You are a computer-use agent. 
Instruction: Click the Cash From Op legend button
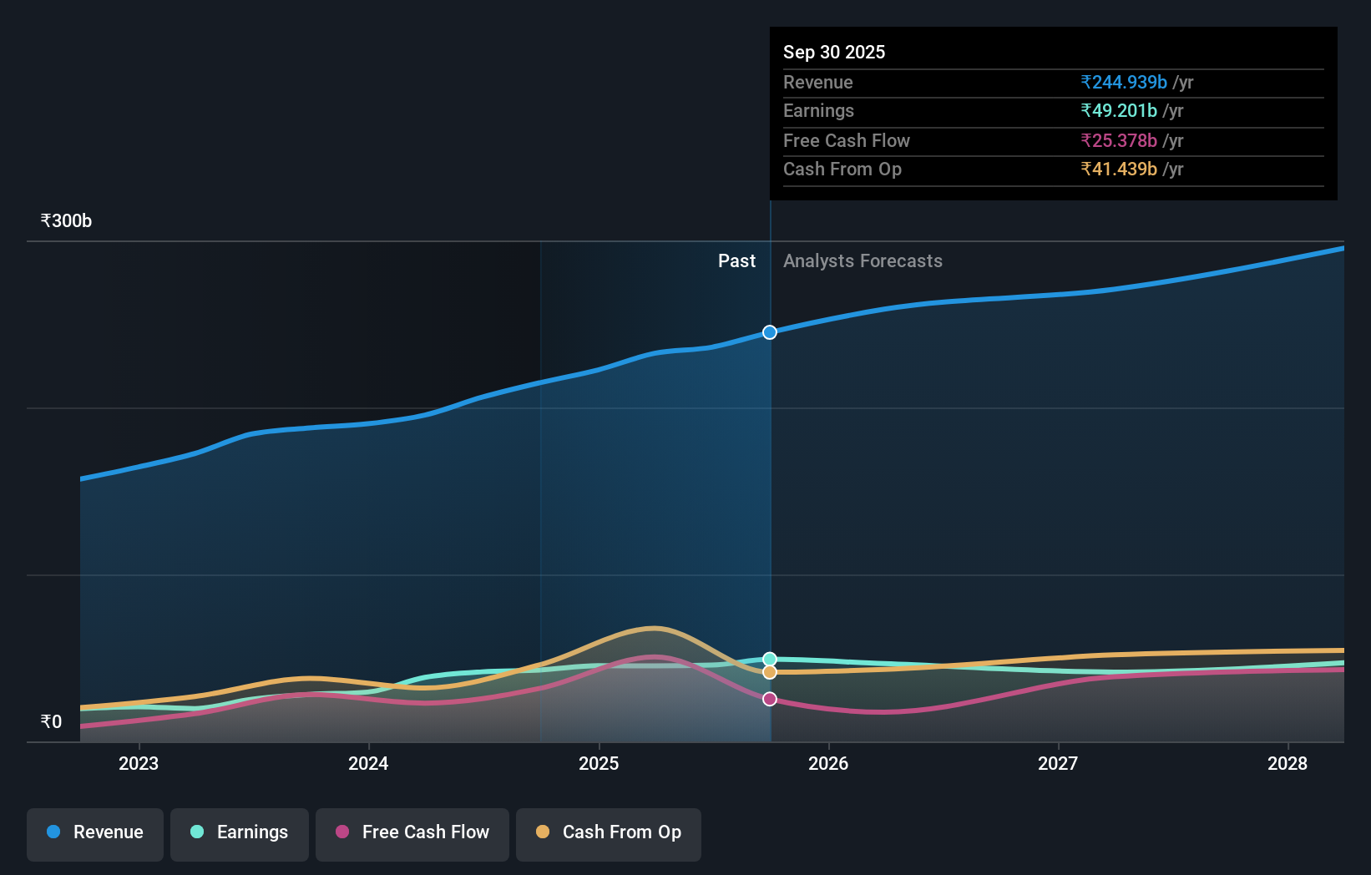click(x=609, y=832)
